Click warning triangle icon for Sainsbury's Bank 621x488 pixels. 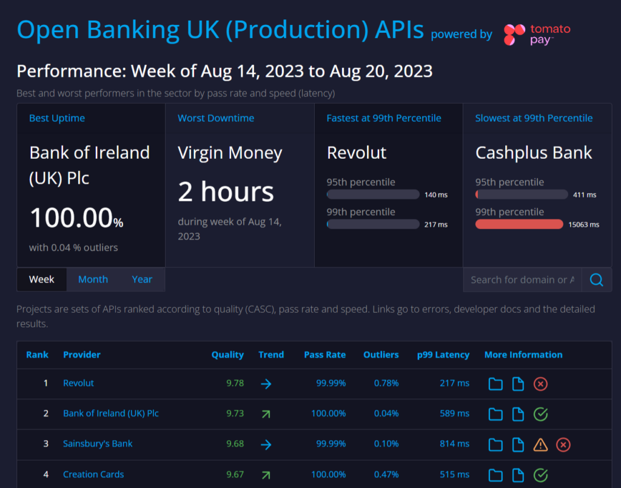tap(540, 445)
